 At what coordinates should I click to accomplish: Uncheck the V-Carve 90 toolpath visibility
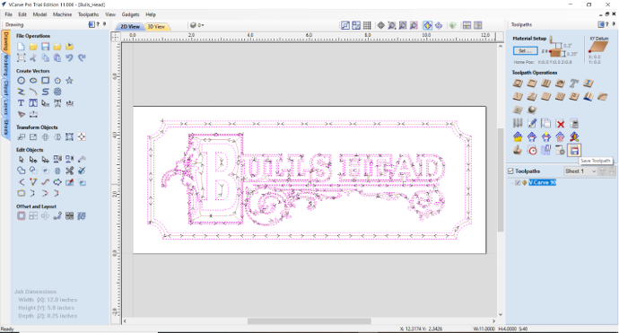click(518, 182)
